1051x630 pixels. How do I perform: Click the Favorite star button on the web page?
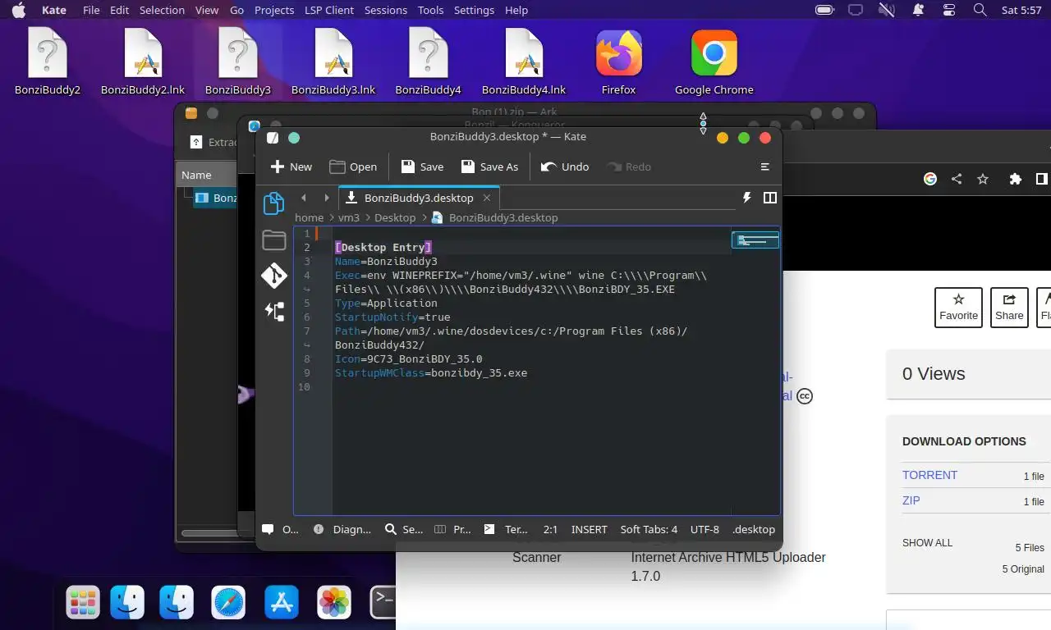pyautogui.click(x=958, y=308)
